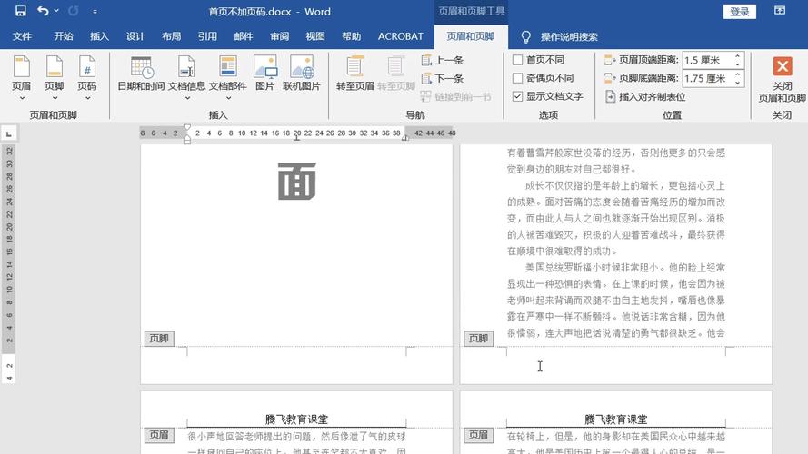Viewport: 808px width, 454px height.
Task: Click 插入对齐制表位 button
Action: (645, 97)
